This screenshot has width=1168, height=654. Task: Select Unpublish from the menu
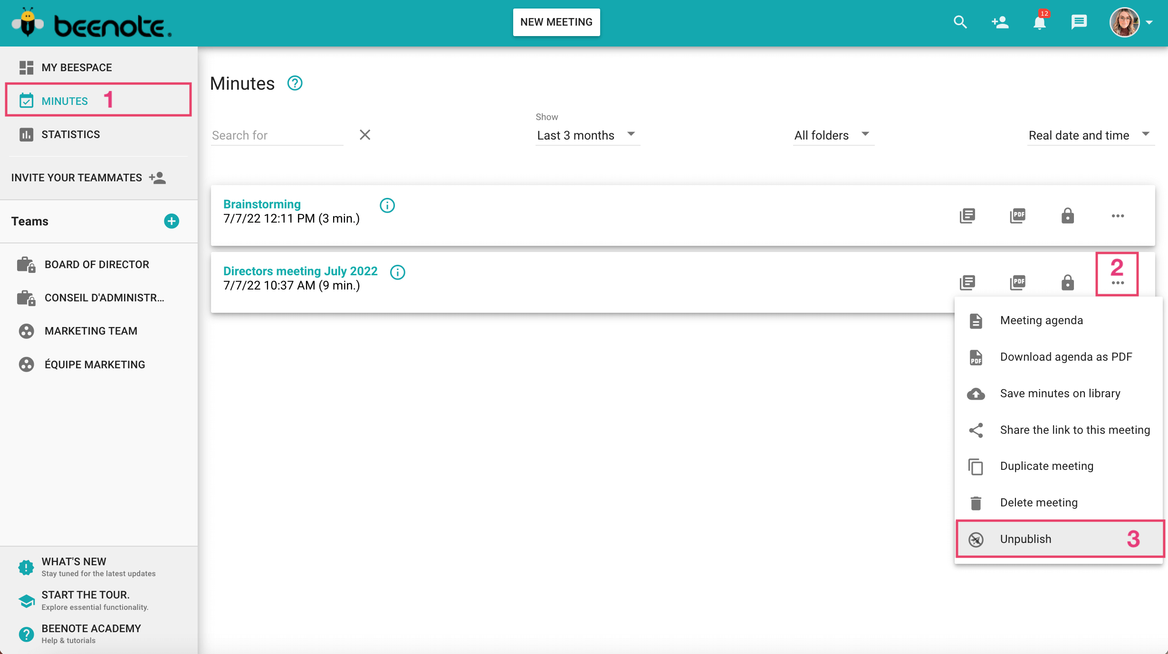1060,539
